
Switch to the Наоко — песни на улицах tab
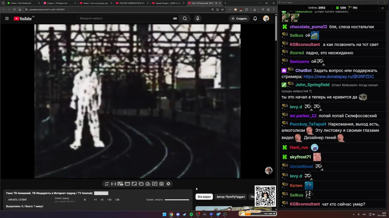(95, 3)
